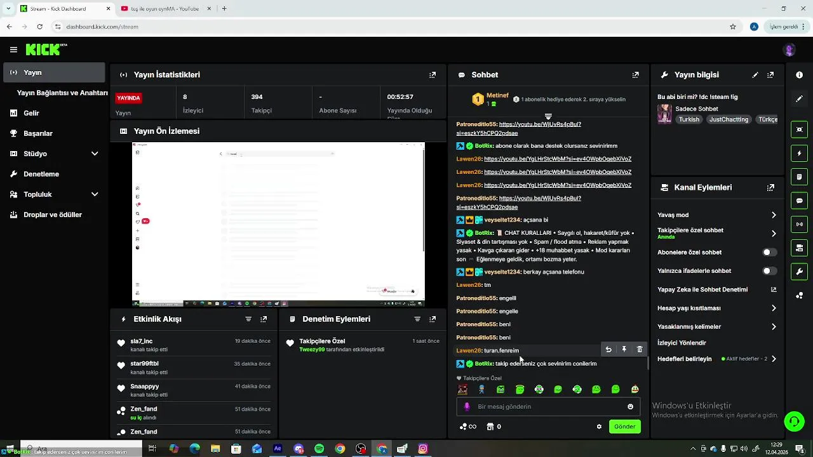Edit stream info with the pencil in Yayın bilgisi
Viewport: 813px width, 457px height.
coord(755,75)
